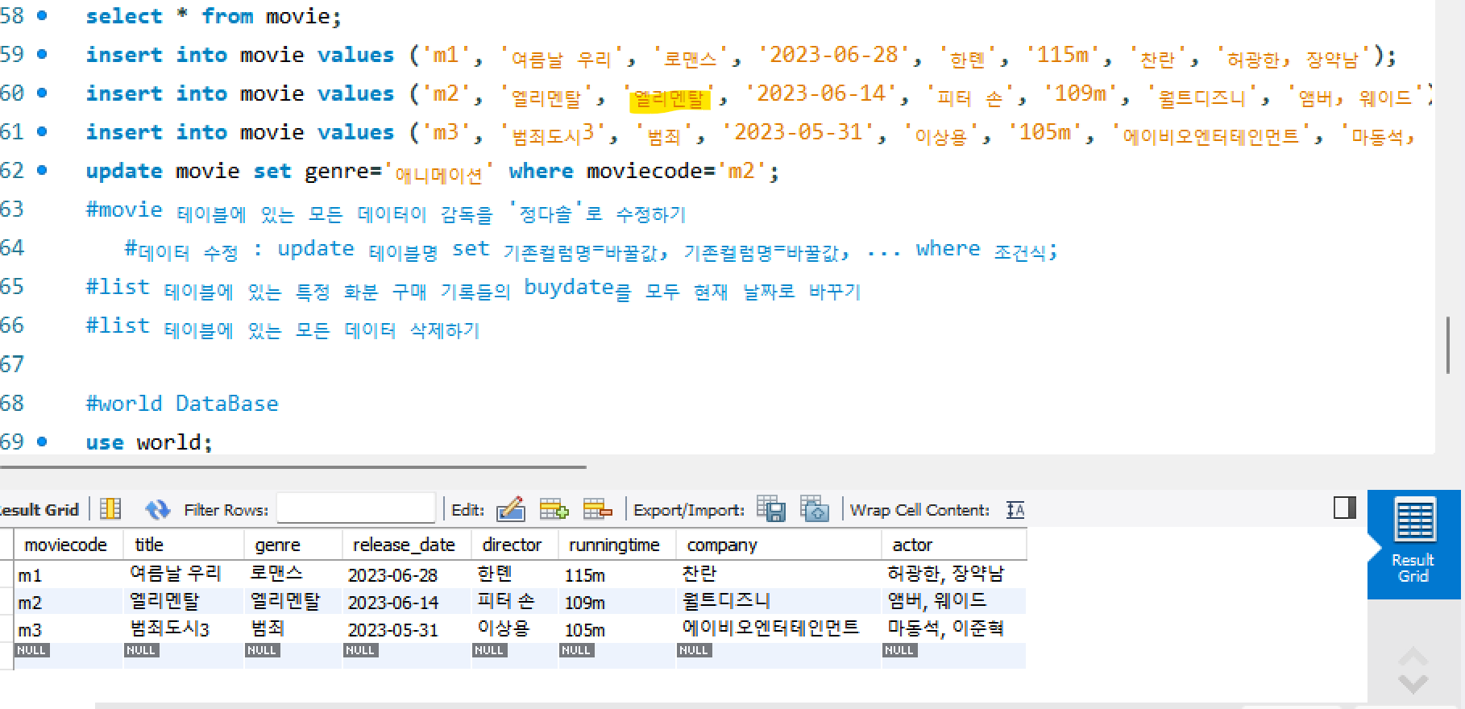Click the 'select * from movie;' statement
This screenshot has width=1465, height=709.
[x=214, y=16]
